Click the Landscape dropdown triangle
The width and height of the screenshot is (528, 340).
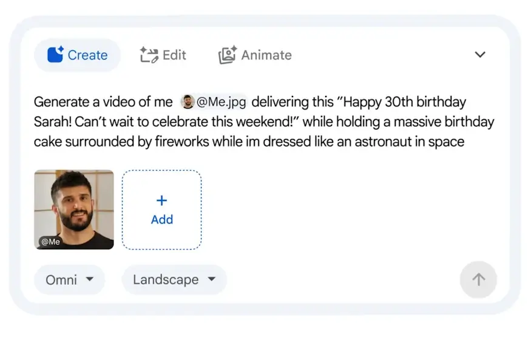point(211,279)
